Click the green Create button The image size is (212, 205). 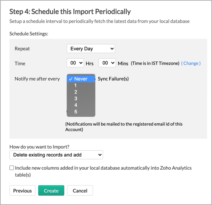51,190
